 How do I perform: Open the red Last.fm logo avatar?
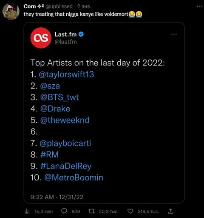[x=41, y=38]
